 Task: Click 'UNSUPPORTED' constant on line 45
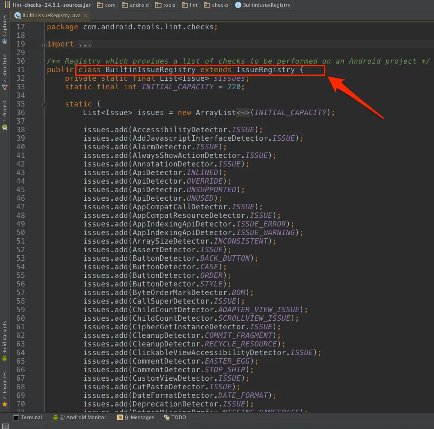click(x=212, y=190)
